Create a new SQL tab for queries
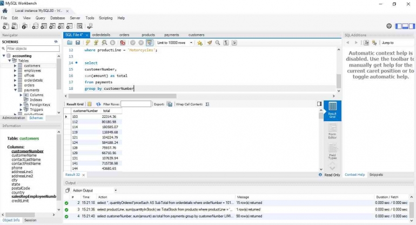This screenshot has width=416, height=225. [5, 26]
